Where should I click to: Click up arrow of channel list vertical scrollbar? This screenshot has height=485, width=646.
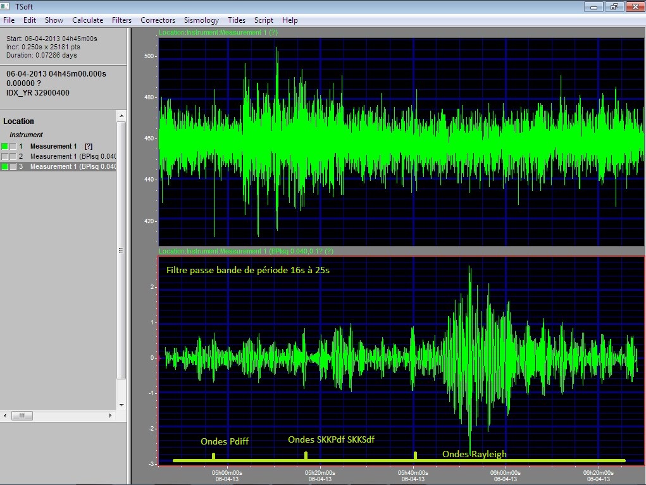(121, 116)
